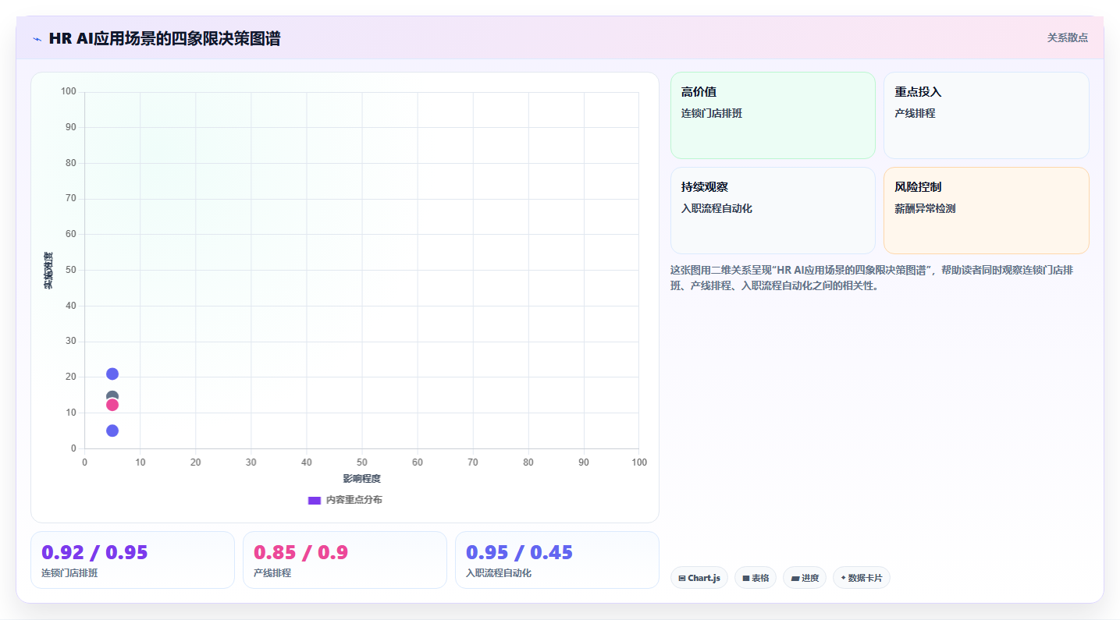
Task: Click 产线排程 in the 重点投入 card
Action: (915, 113)
